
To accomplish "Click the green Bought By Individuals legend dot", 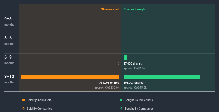I will (x=121, y=100).
